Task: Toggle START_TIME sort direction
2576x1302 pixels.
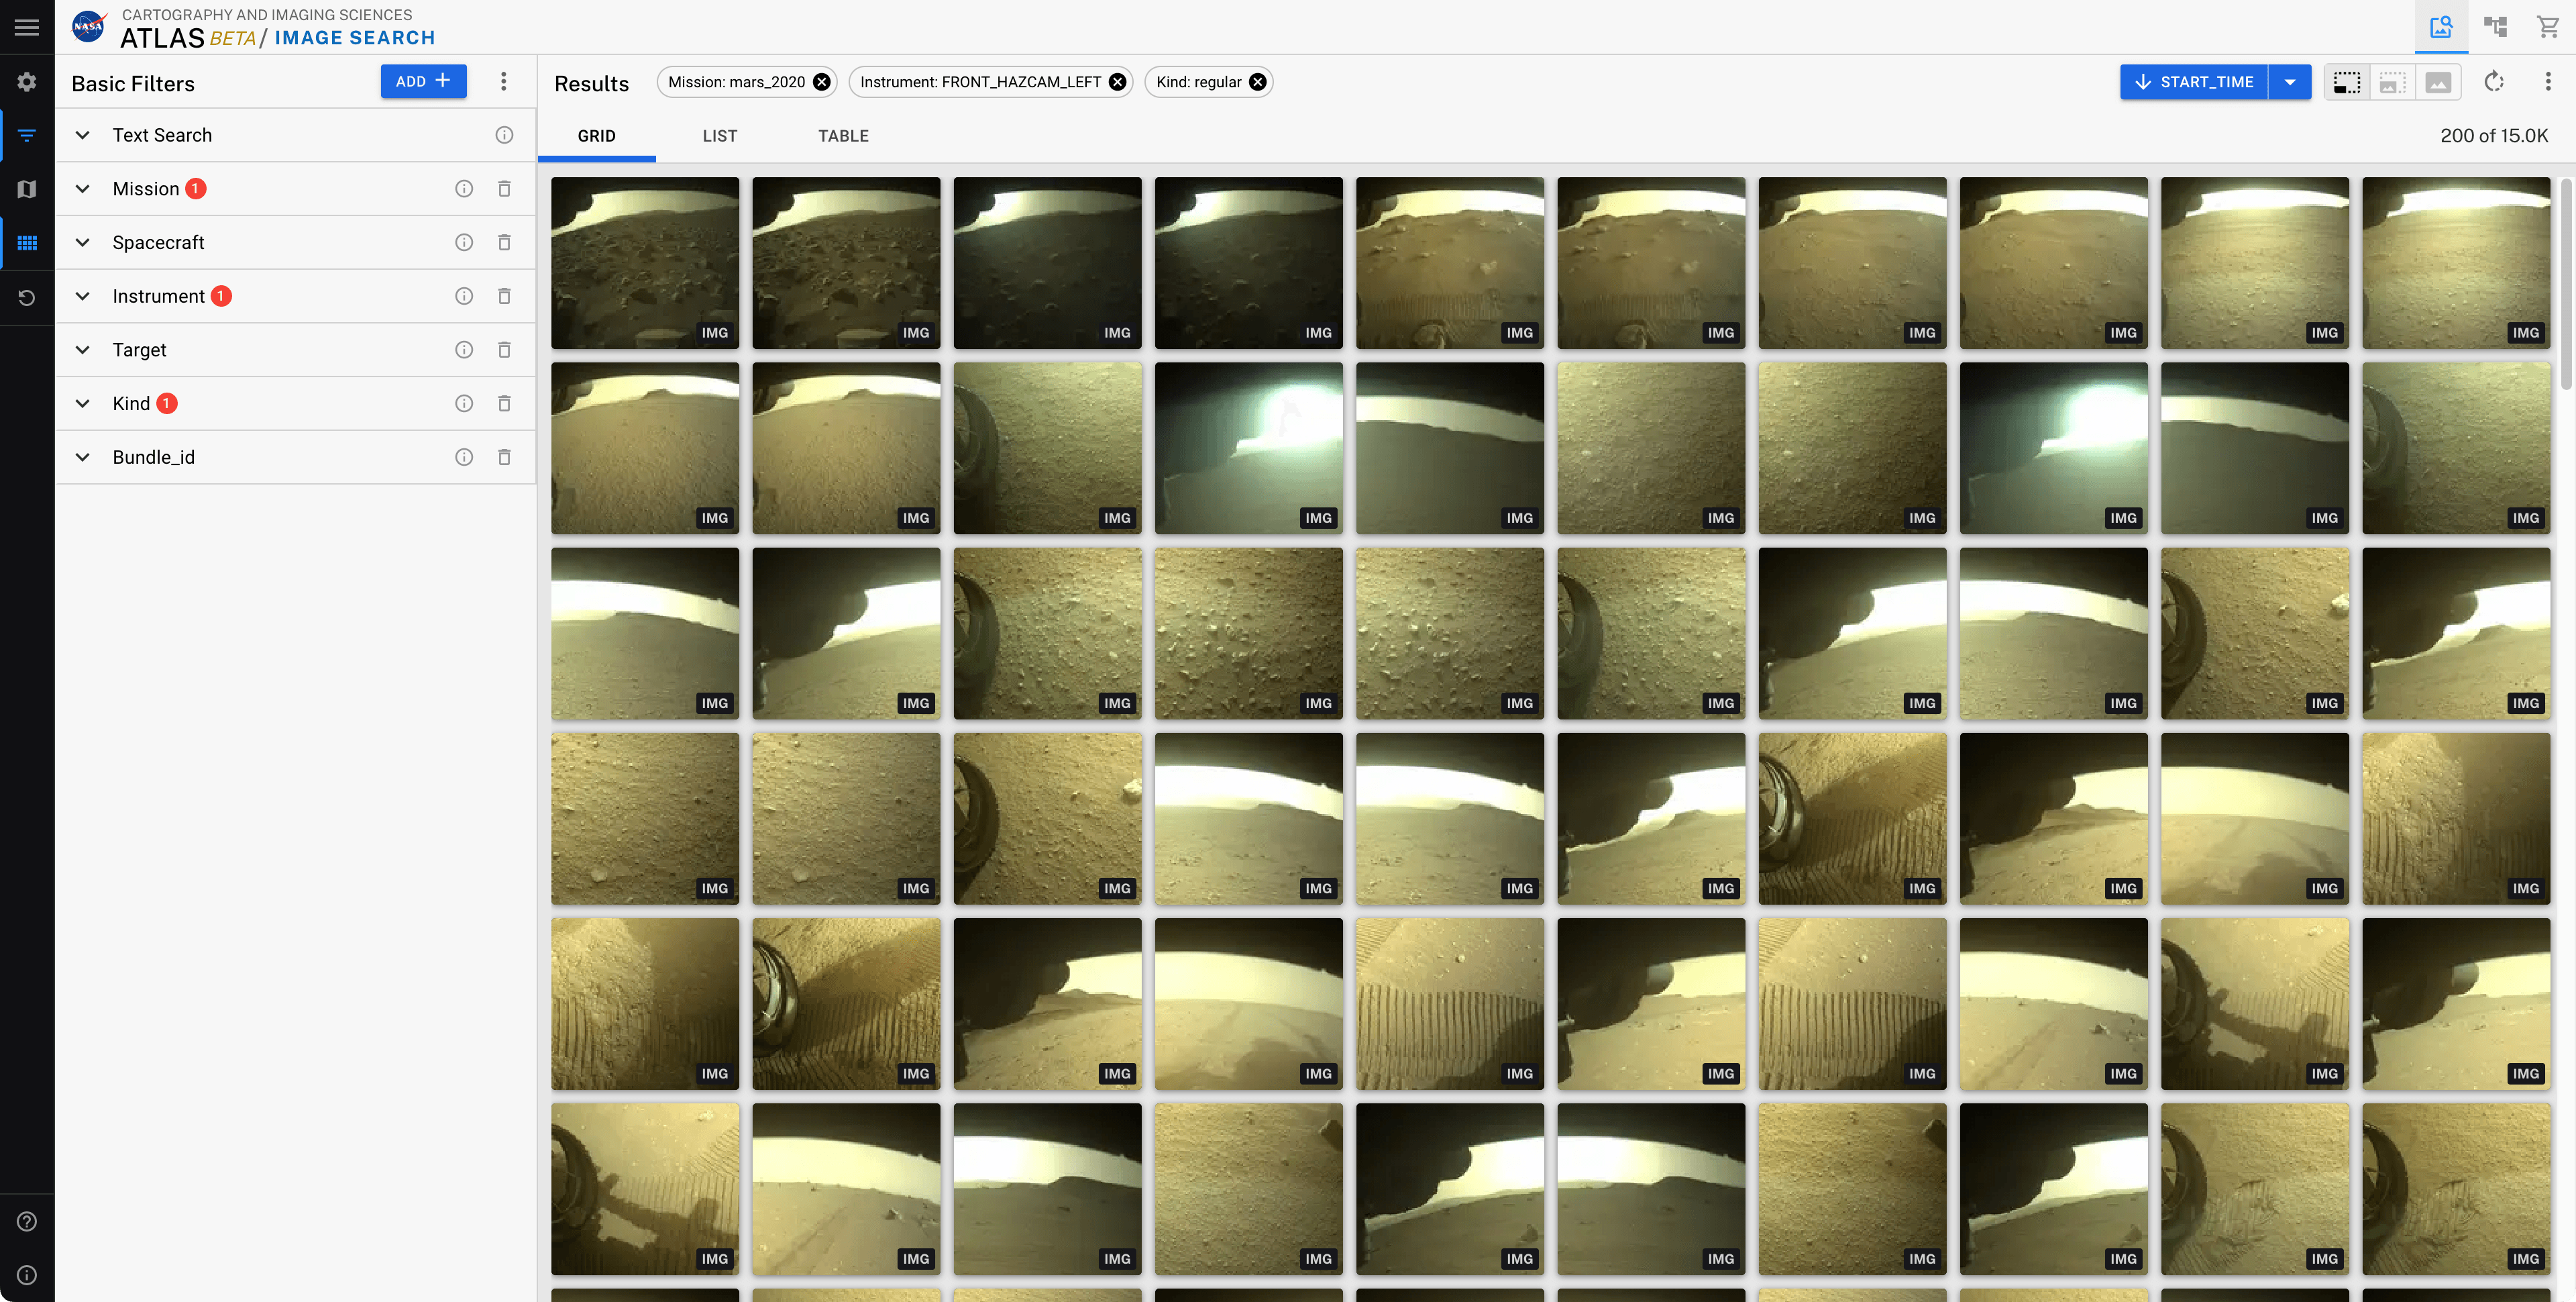Action: 2194,82
